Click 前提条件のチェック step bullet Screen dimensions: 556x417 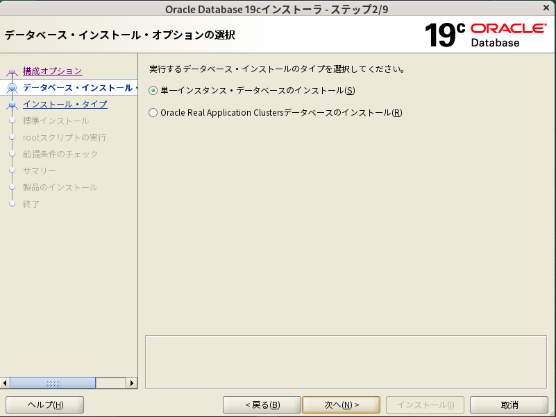click(x=12, y=154)
